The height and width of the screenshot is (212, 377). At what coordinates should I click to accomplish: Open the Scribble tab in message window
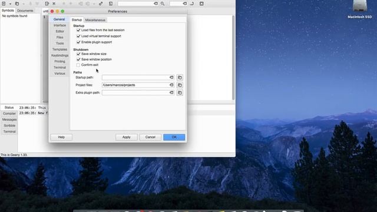coord(9,125)
